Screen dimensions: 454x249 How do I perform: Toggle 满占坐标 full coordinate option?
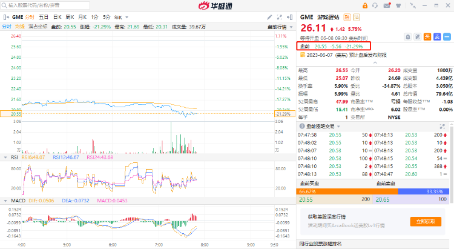click(38, 27)
